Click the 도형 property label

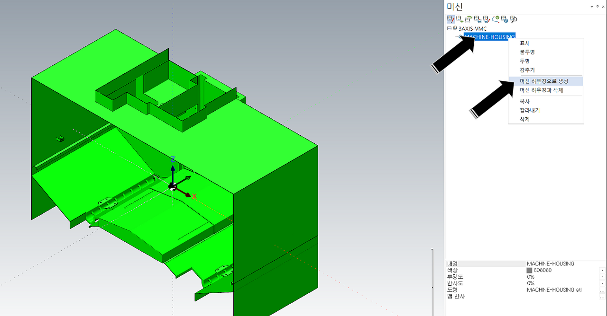click(451, 290)
